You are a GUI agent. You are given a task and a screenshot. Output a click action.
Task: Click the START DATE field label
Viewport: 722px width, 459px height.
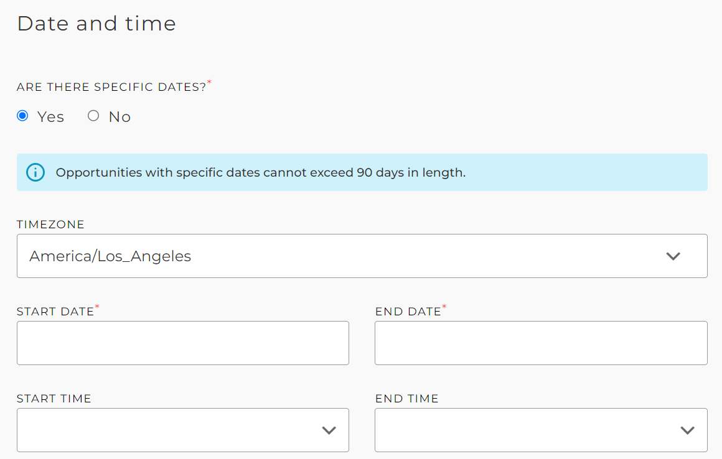pos(55,312)
